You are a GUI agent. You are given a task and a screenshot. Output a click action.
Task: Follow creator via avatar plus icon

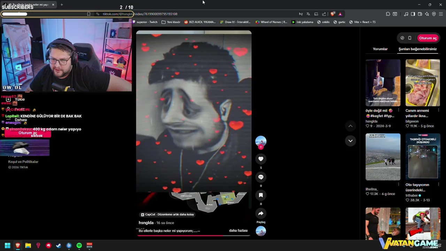[x=261, y=147]
